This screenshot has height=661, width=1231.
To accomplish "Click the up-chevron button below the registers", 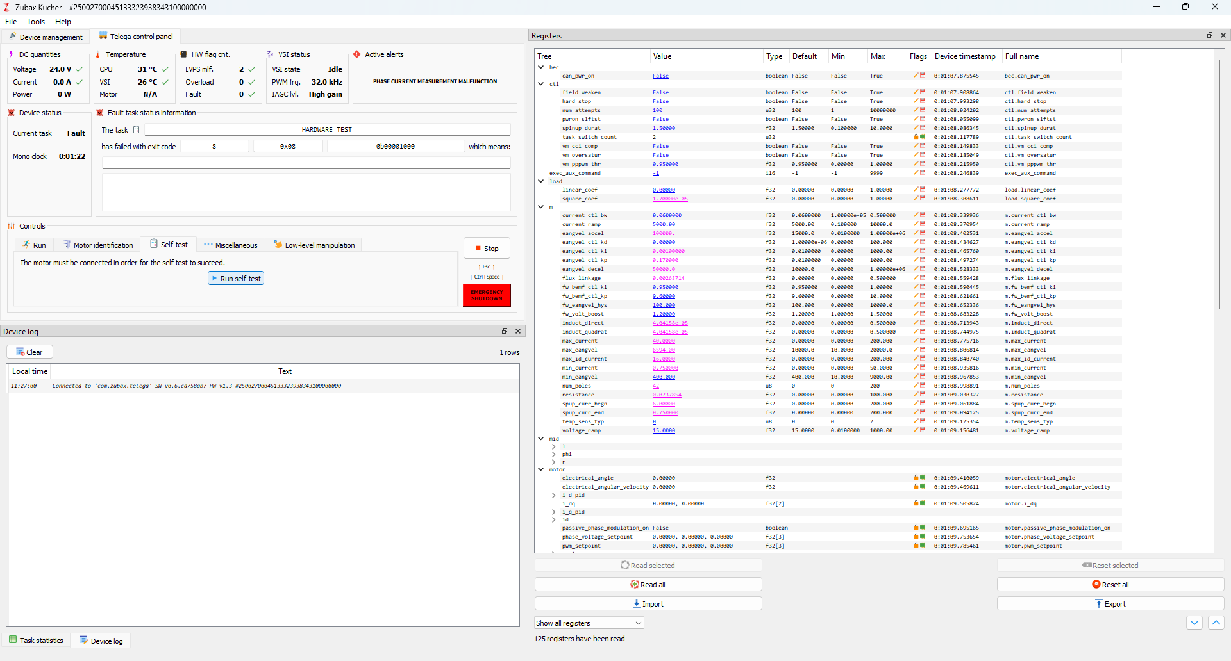I will tap(1216, 623).
